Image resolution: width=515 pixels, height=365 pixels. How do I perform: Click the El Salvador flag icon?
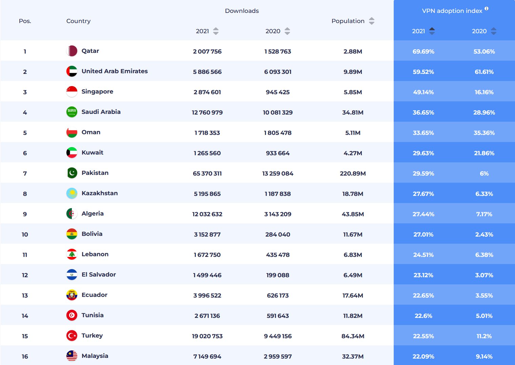pos(72,275)
